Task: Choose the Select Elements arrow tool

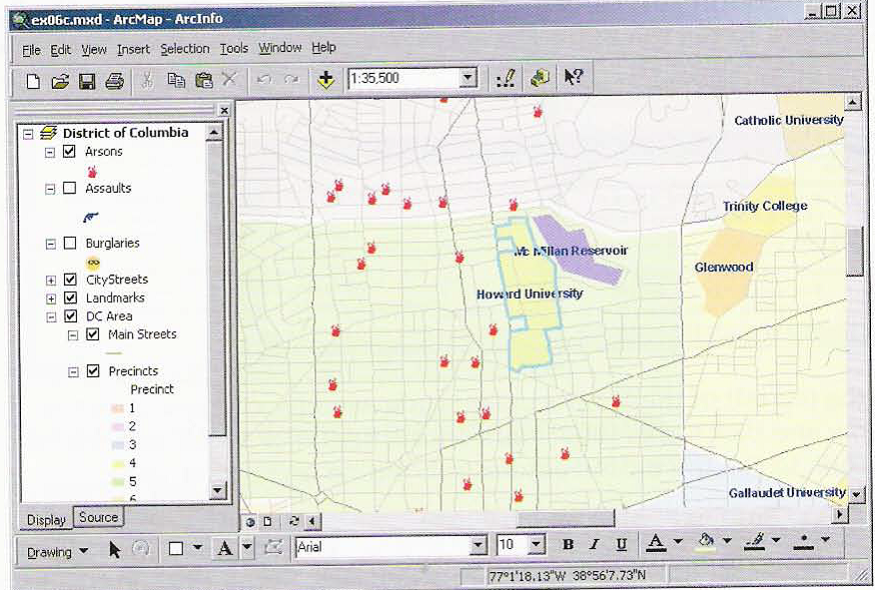Action: [x=115, y=550]
